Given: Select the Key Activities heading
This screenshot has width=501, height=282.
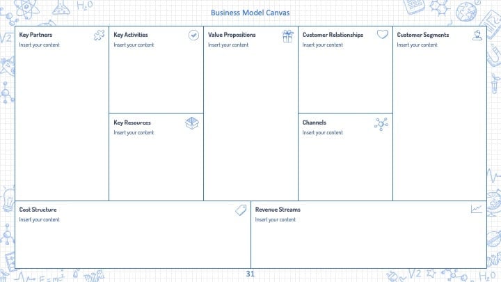Looking at the screenshot, I should 131,35.
